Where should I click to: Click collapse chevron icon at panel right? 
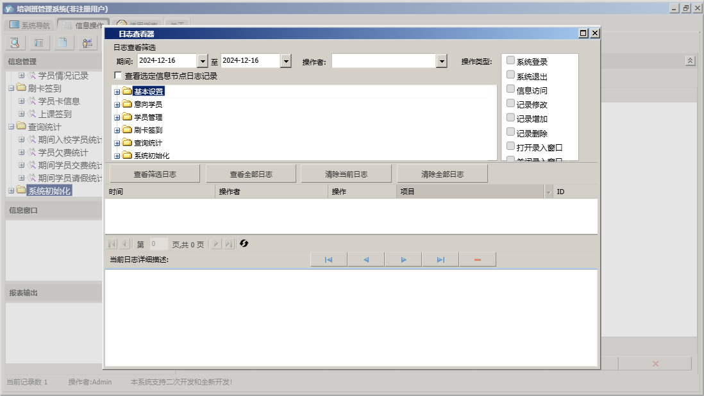pyautogui.click(x=690, y=61)
